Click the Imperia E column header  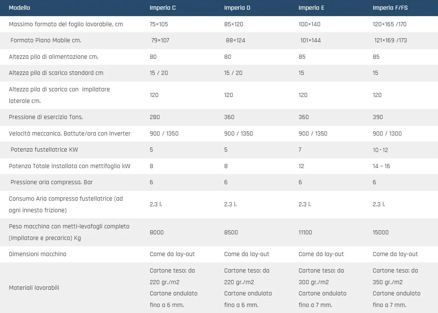pyautogui.click(x=311, y=8)
